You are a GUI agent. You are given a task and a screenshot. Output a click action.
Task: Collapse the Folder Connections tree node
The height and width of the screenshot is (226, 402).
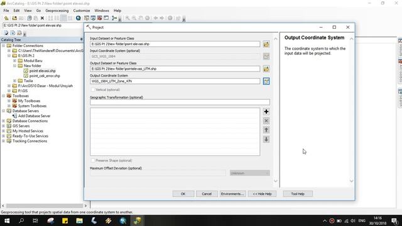[x=4, y=46]
